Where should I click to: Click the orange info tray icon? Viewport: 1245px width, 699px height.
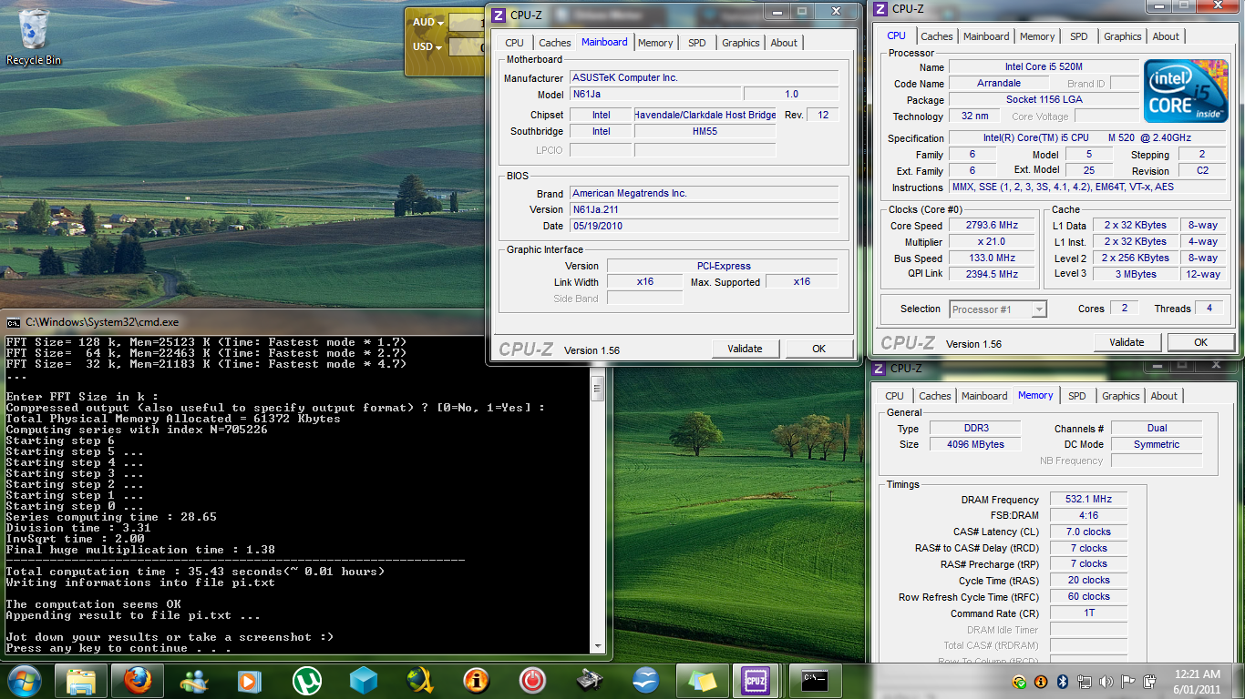point(1041,682)
